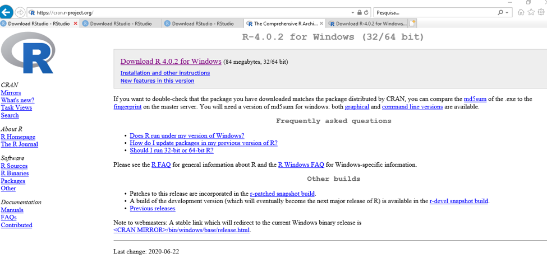
Task: Switch to second Download RStudio tab
Action: tap(121, 23)
